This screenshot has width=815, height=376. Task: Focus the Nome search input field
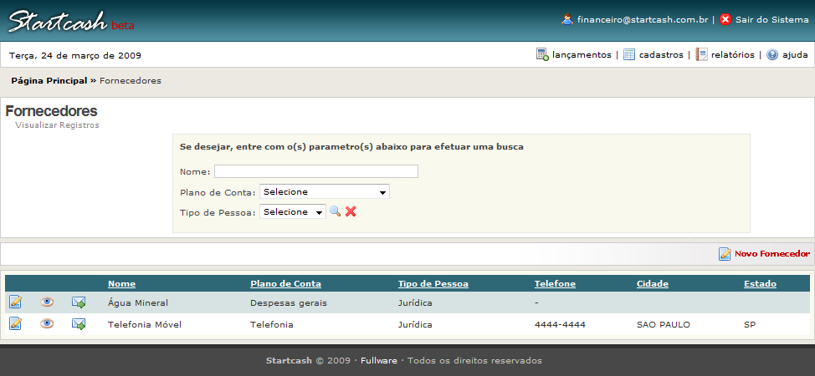[316, 171]
